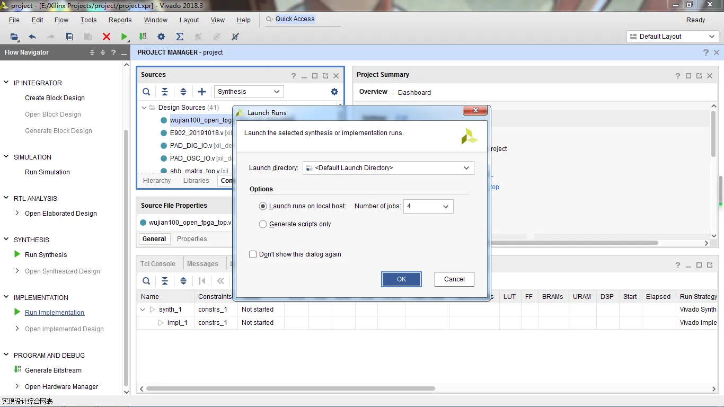This screenshot has height=407, width=724.
Task: Open the Dashboard tab in Project Summary
Action: (x=414, y=92)
